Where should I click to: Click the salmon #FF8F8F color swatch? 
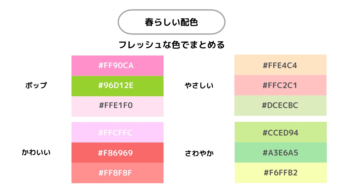(x=117, y=173)
